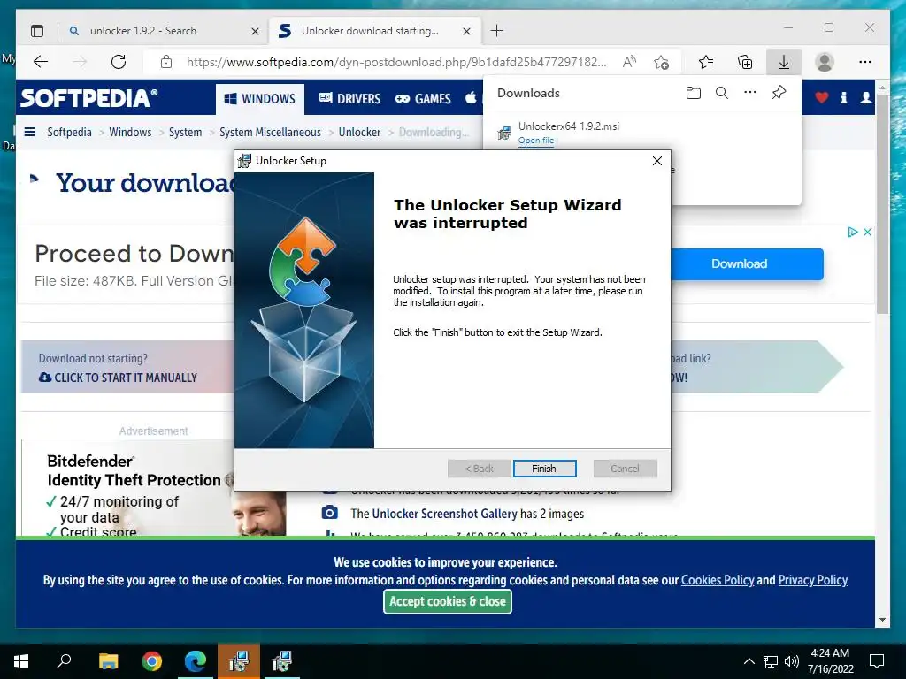
Task: Open volume control in system tray
Action: tap(792, 661)
